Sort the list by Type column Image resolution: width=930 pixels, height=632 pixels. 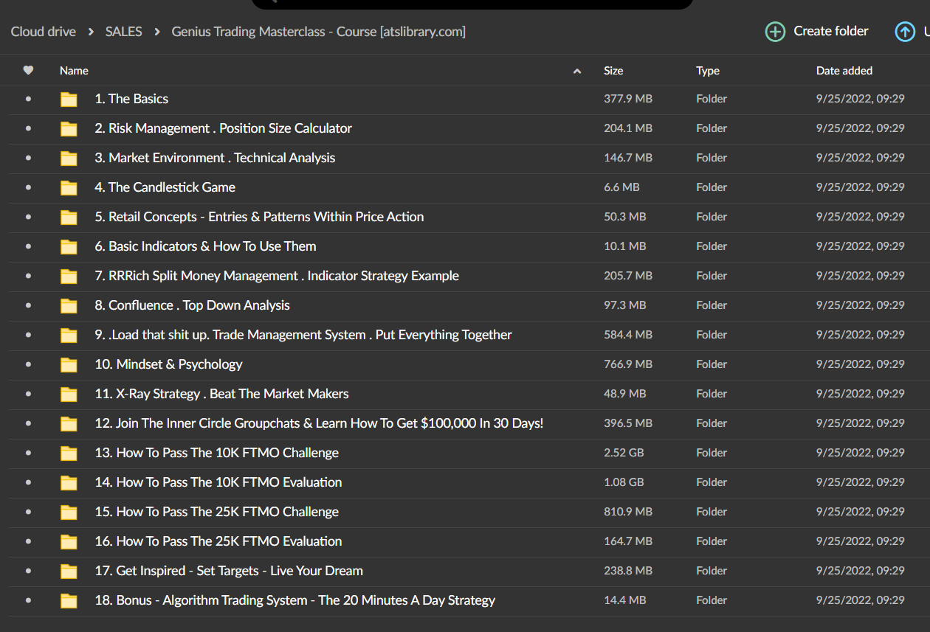[x=707, y=71]
